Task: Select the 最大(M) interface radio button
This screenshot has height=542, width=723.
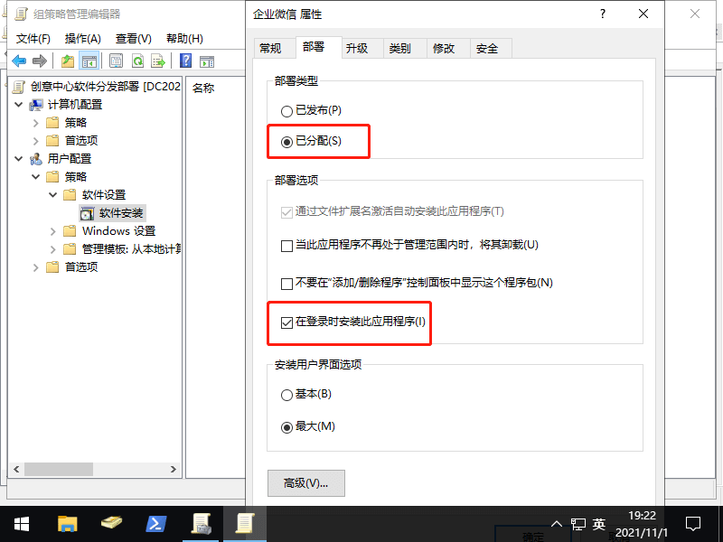Action: (x=286, y=427)
